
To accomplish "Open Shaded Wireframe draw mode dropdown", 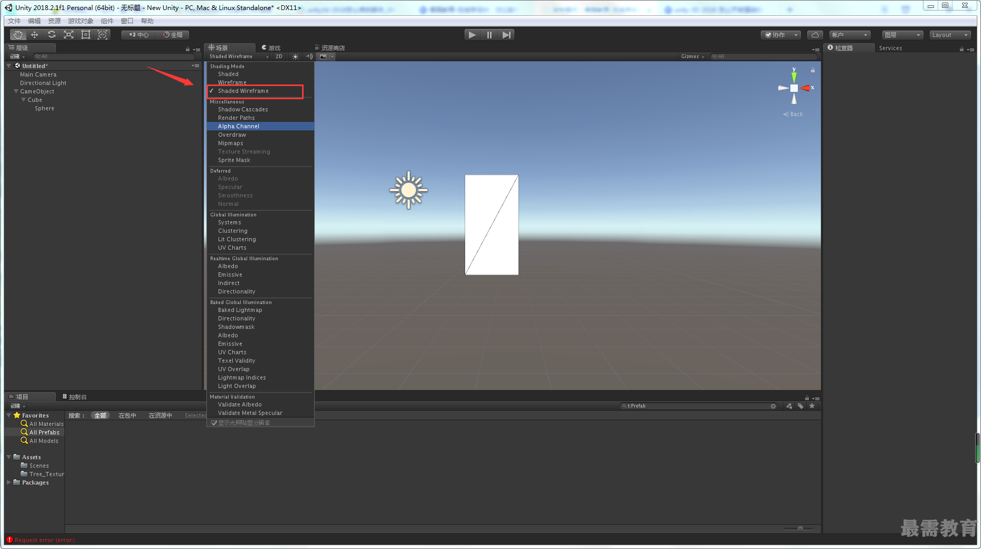I will point(239,56).
